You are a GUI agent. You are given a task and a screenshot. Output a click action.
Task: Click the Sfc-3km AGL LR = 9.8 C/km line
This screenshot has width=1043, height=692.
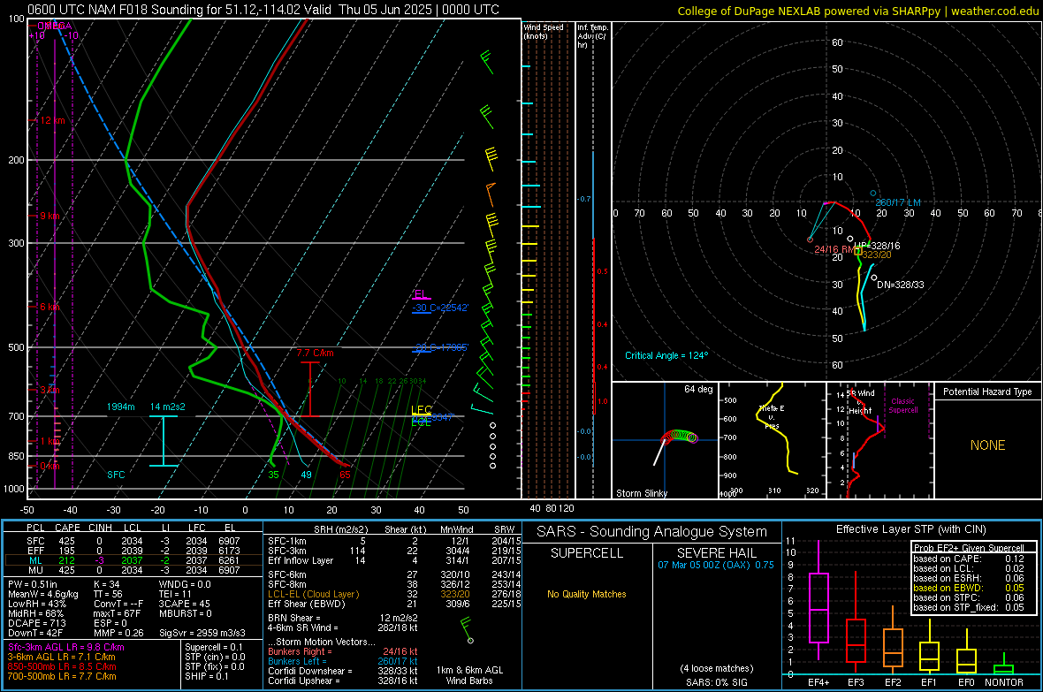pos(66,648)
